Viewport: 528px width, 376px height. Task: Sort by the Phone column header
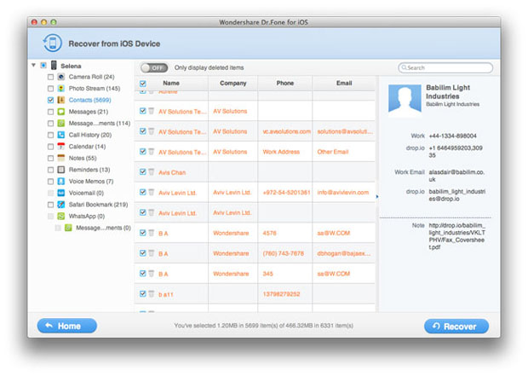[x=285, y=83]
